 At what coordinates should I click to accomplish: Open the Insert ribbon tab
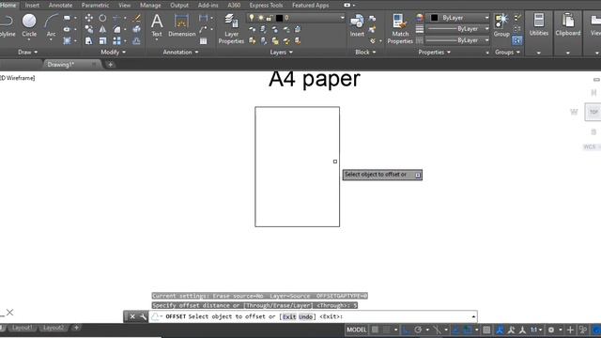pyautogui.click(x=32, y=5)
